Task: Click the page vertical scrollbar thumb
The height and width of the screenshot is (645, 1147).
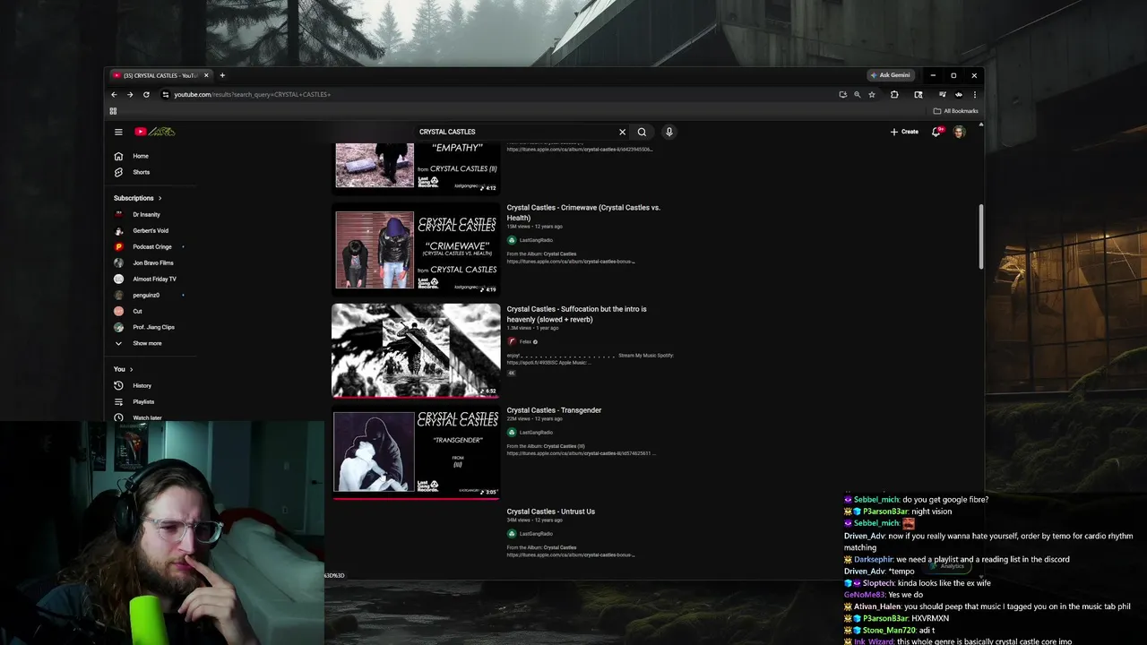Action: pyautogui.click(x=980, y=236)
